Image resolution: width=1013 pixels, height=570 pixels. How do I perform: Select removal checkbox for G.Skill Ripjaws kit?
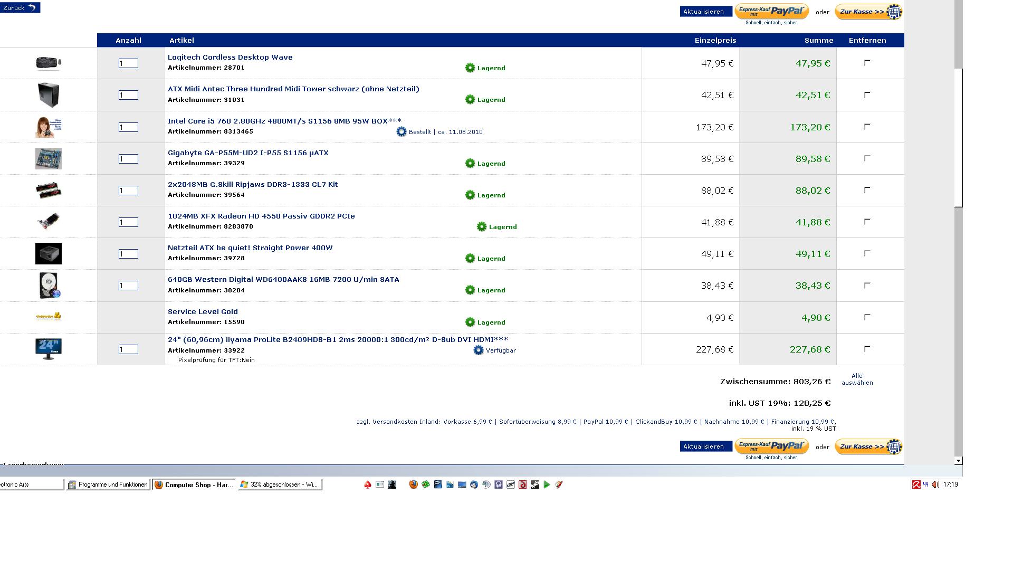[867, 190]
